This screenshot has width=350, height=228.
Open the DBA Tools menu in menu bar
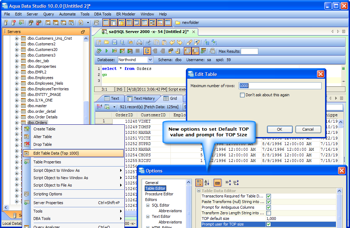[103, 14]
